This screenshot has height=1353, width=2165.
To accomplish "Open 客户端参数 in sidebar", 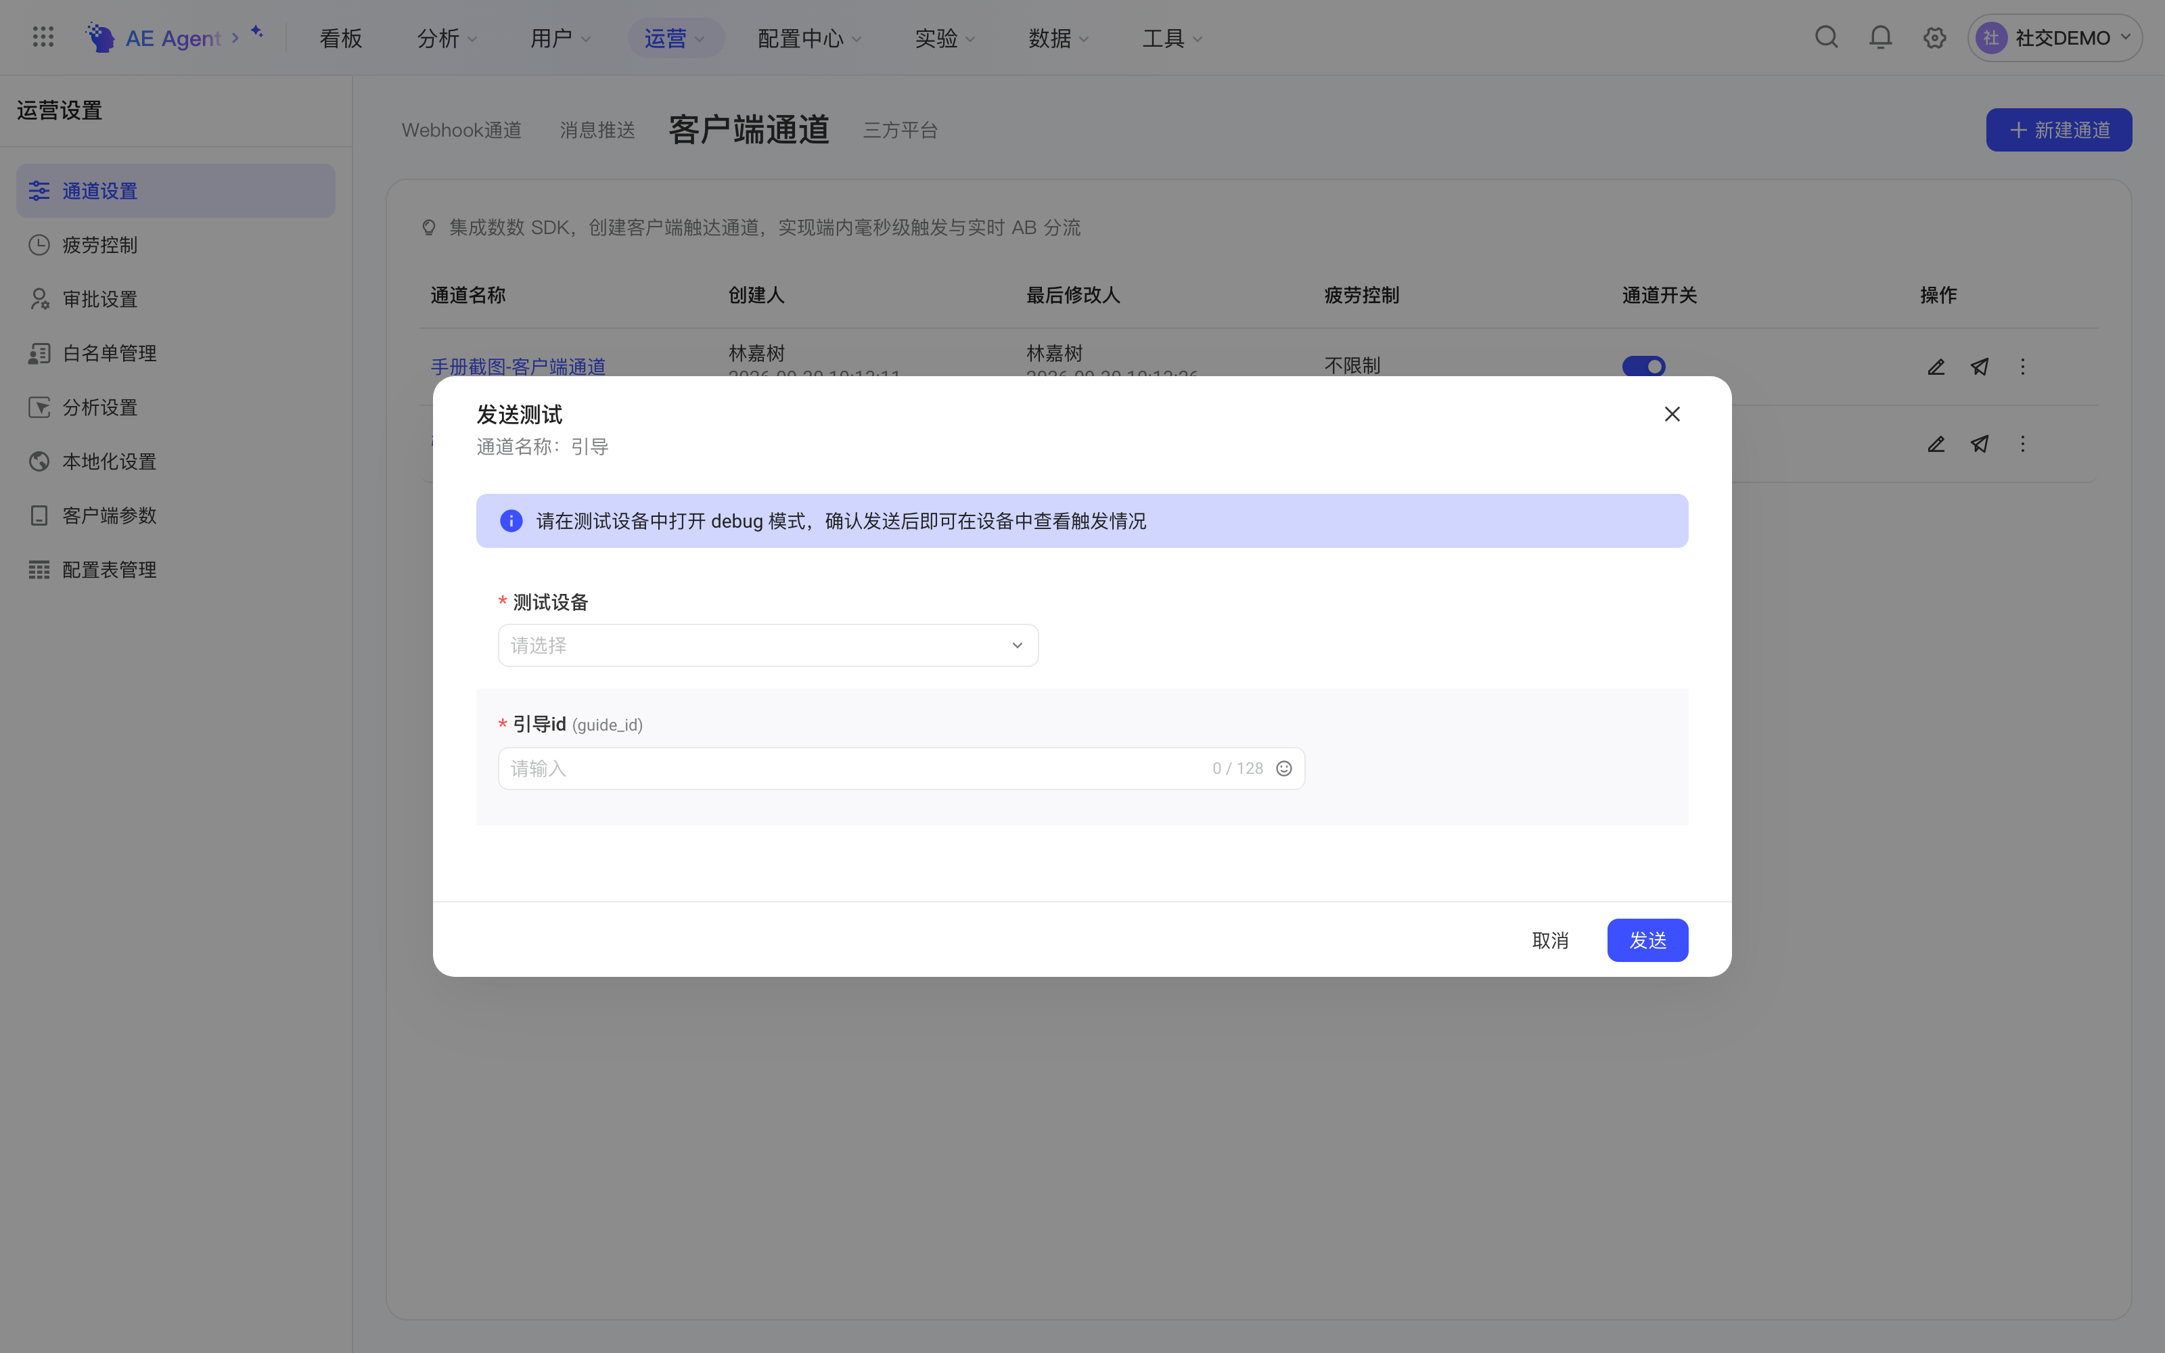I will coord(175,515).
